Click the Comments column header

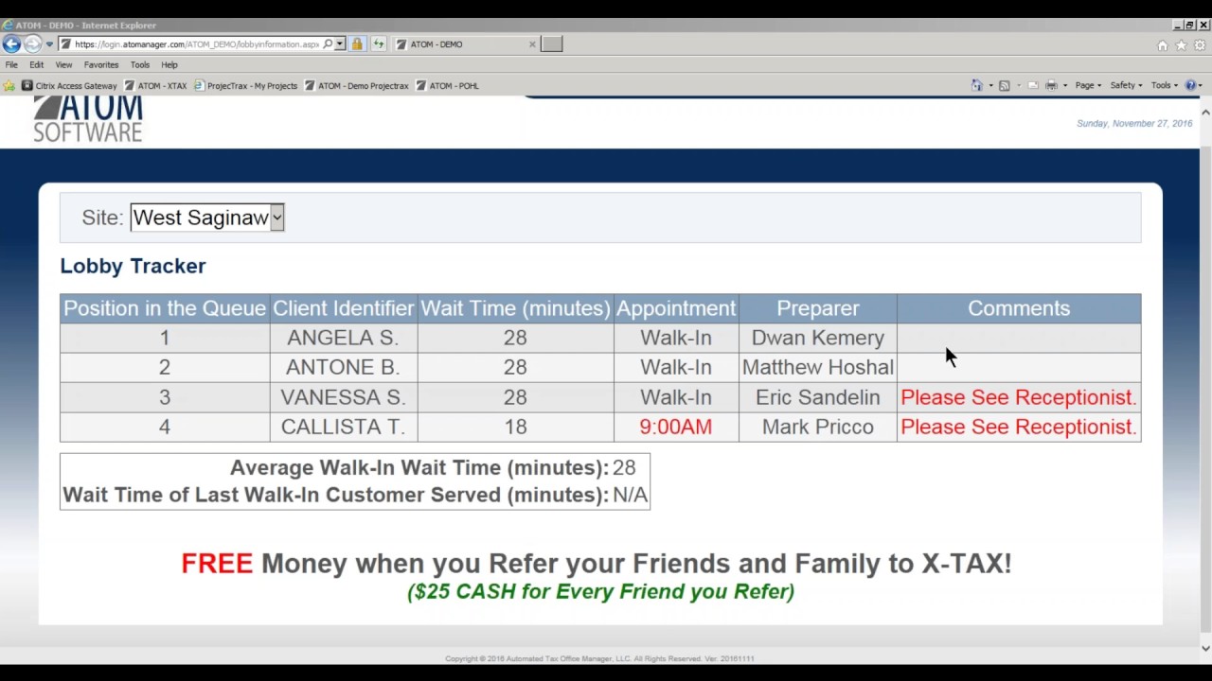point(1019,308)
